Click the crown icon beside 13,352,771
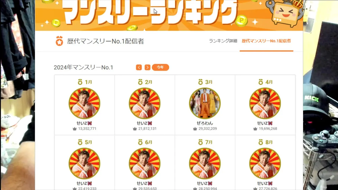Image resolution: width=338 pixels, height=190 pixels. (75, 129)
